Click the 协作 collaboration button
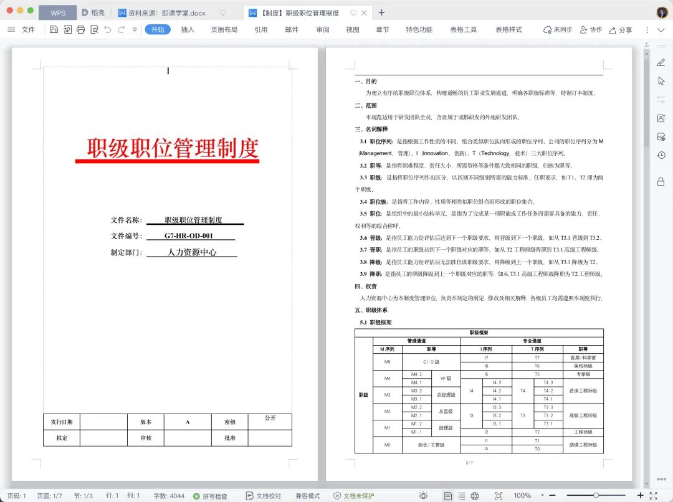 pyautogui.click(x=591, y=30)
